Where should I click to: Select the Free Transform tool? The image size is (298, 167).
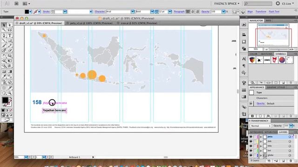coord(10,61)
